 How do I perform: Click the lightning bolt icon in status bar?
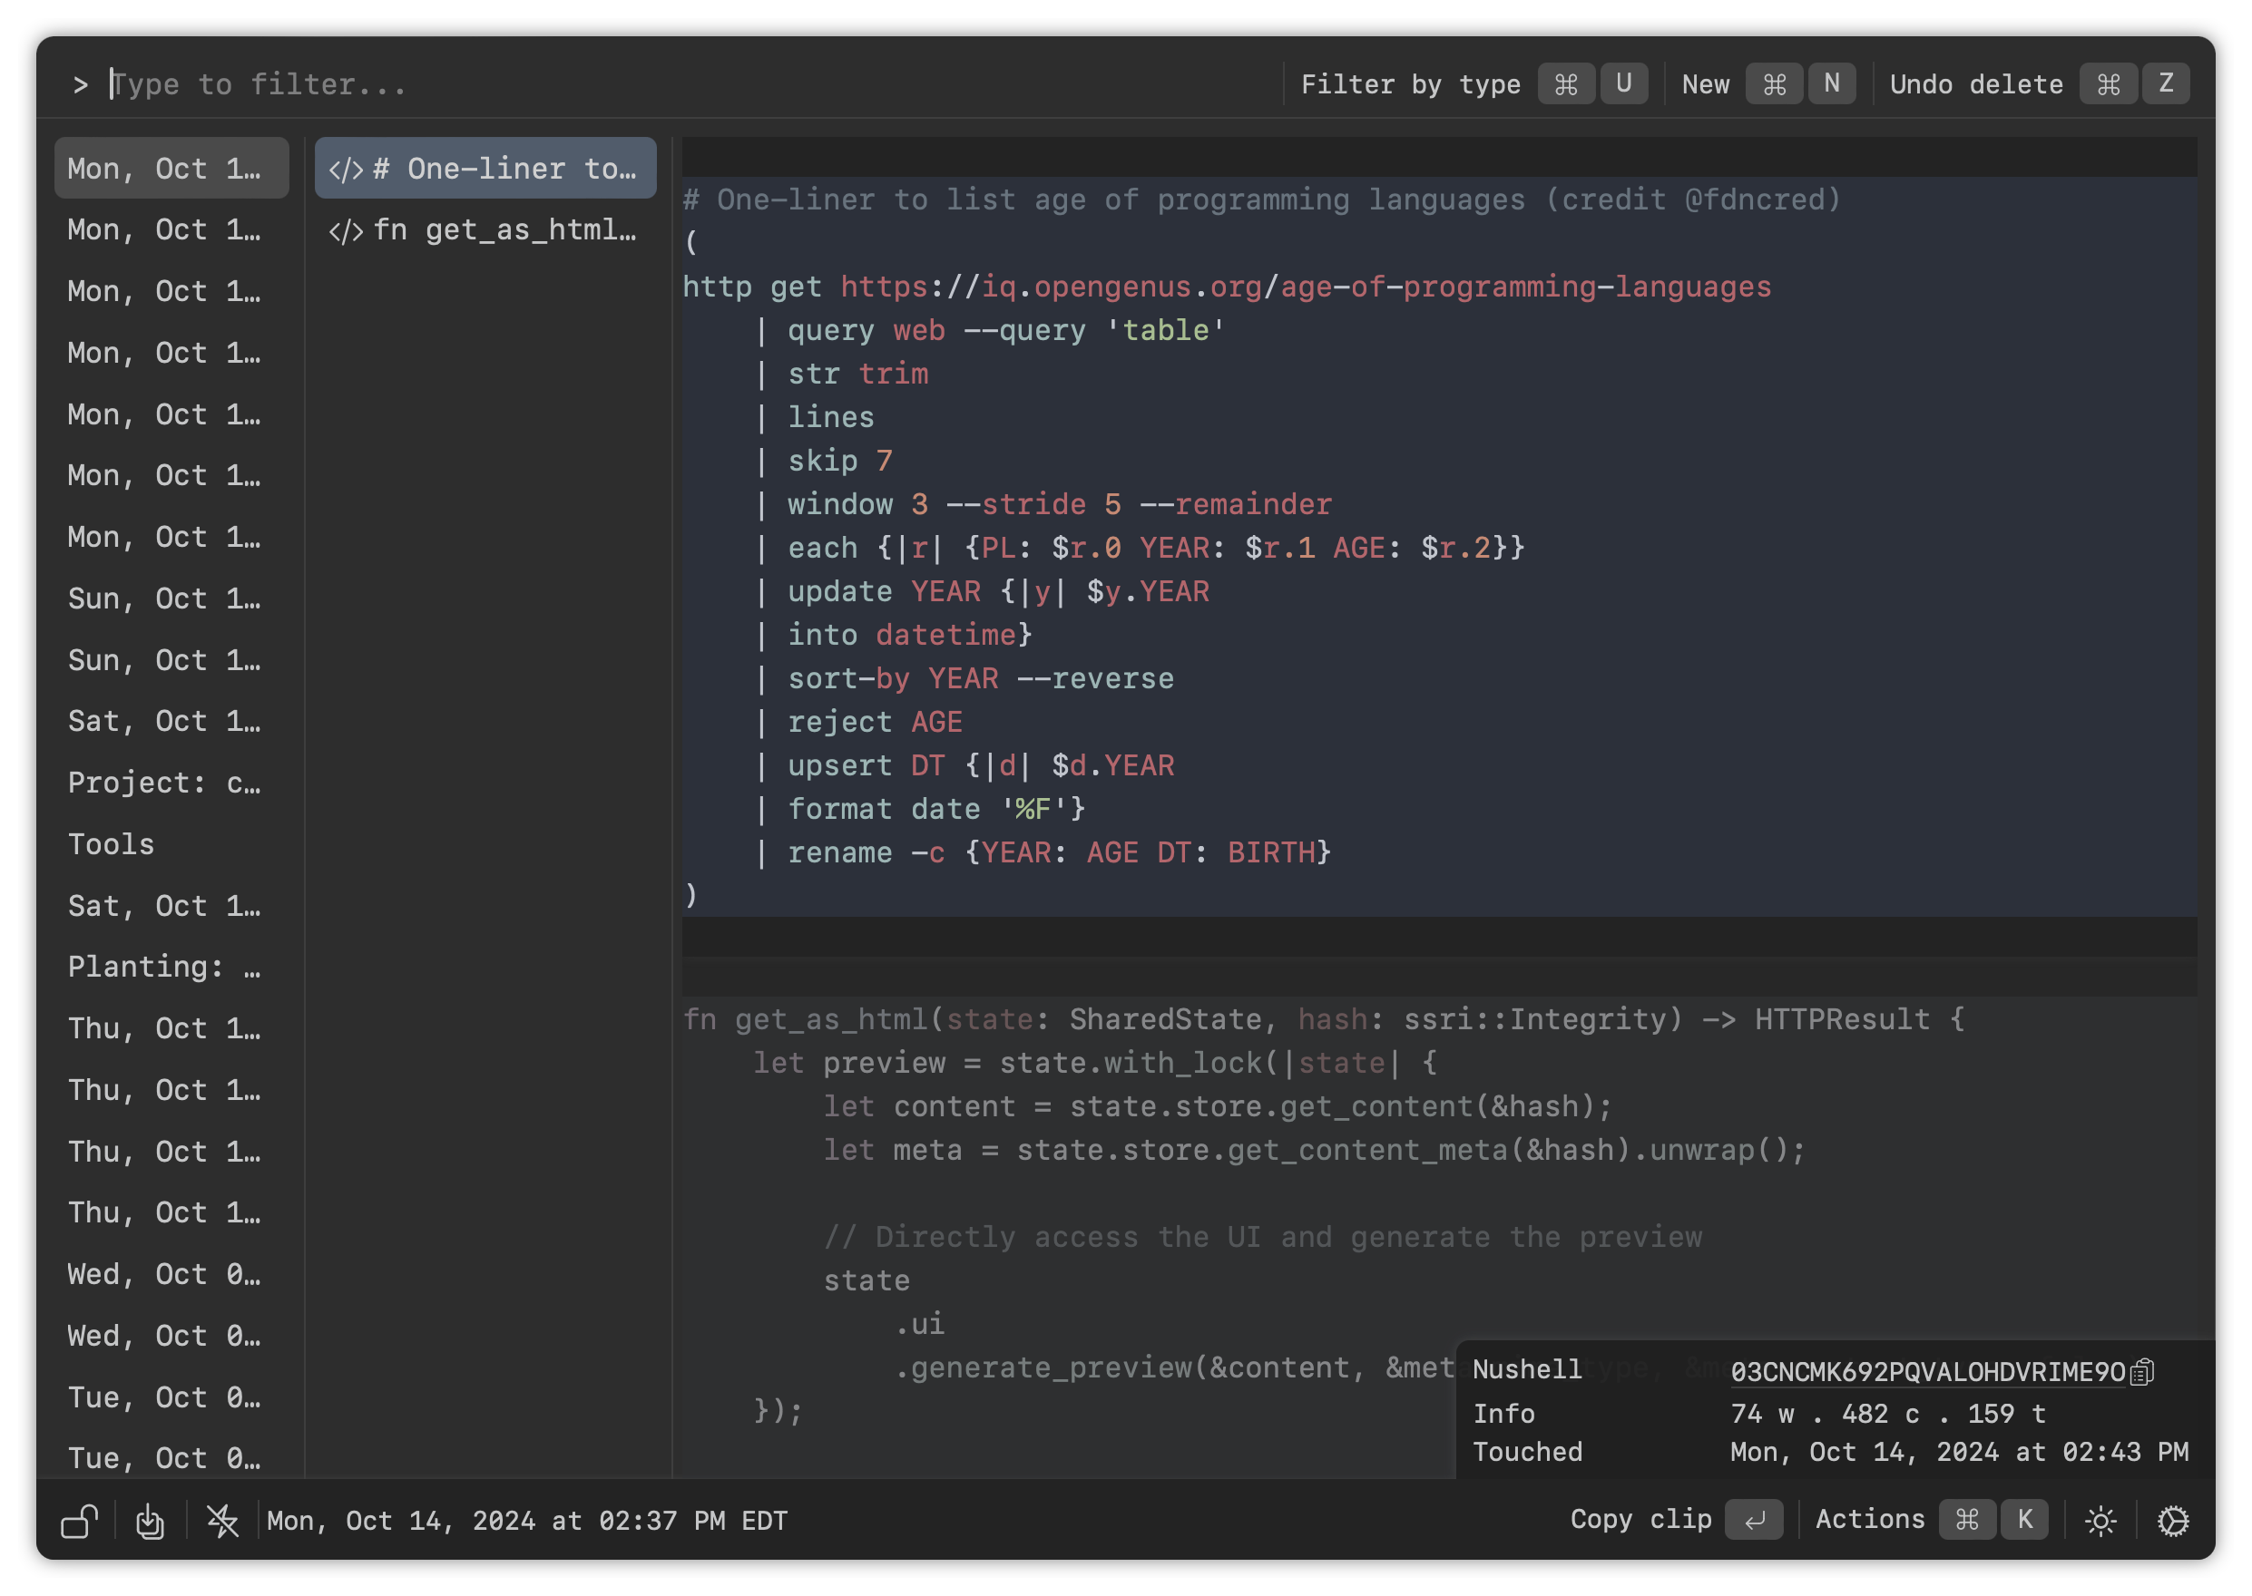223,1520
